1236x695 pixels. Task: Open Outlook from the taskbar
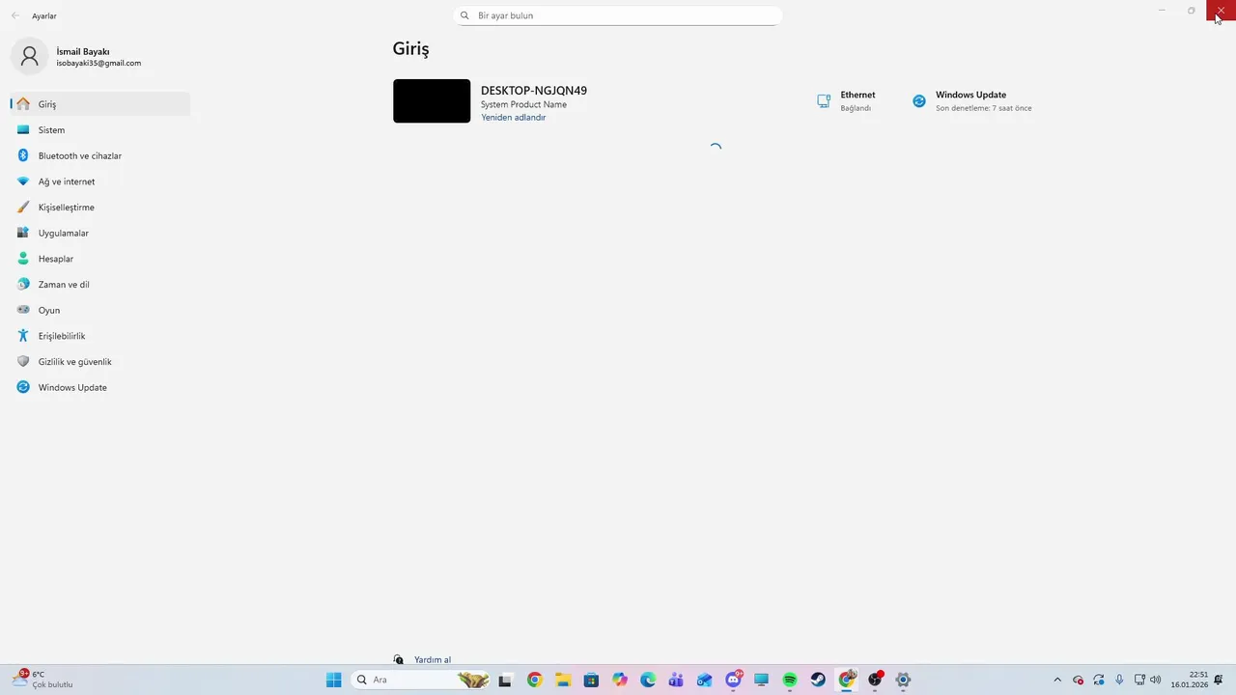click(705, 680)
